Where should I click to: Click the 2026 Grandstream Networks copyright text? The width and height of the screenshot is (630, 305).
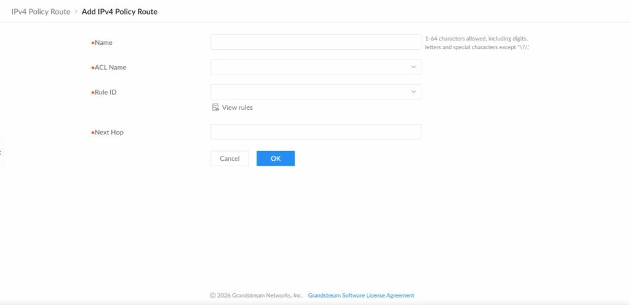(256, 295)
